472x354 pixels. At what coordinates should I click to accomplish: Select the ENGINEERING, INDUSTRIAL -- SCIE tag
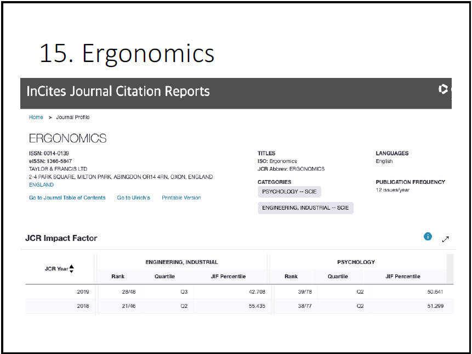click(305, 208)
